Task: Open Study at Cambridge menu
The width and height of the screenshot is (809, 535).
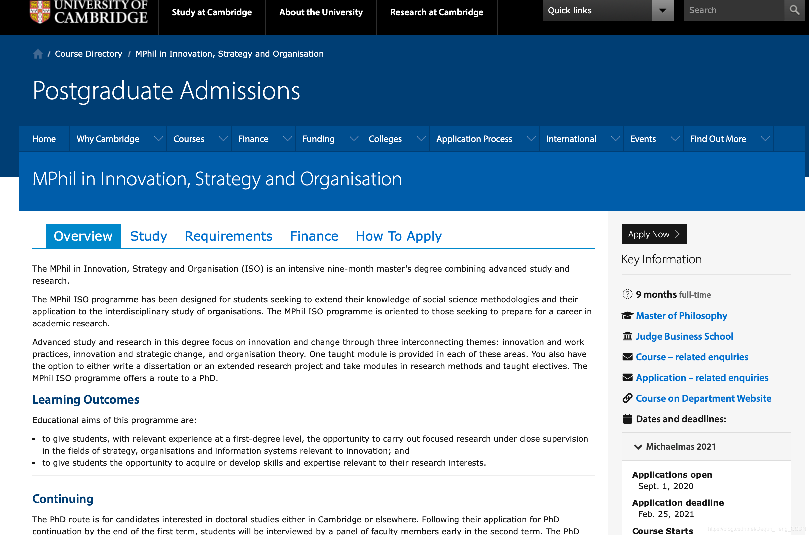Action: point(212,12)
